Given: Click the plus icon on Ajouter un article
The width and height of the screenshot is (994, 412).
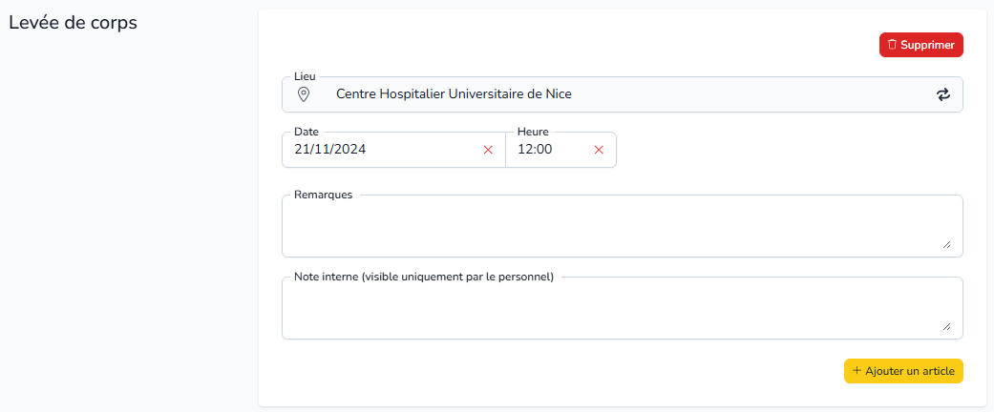Looking at the screenshot, I should (x=857, y=371).
